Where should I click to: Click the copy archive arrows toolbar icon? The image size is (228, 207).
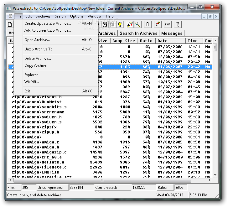coord(130,24)
